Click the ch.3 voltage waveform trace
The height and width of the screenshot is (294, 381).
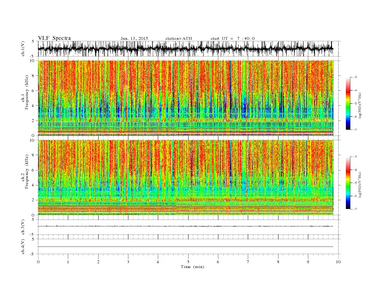coord(185,226)
